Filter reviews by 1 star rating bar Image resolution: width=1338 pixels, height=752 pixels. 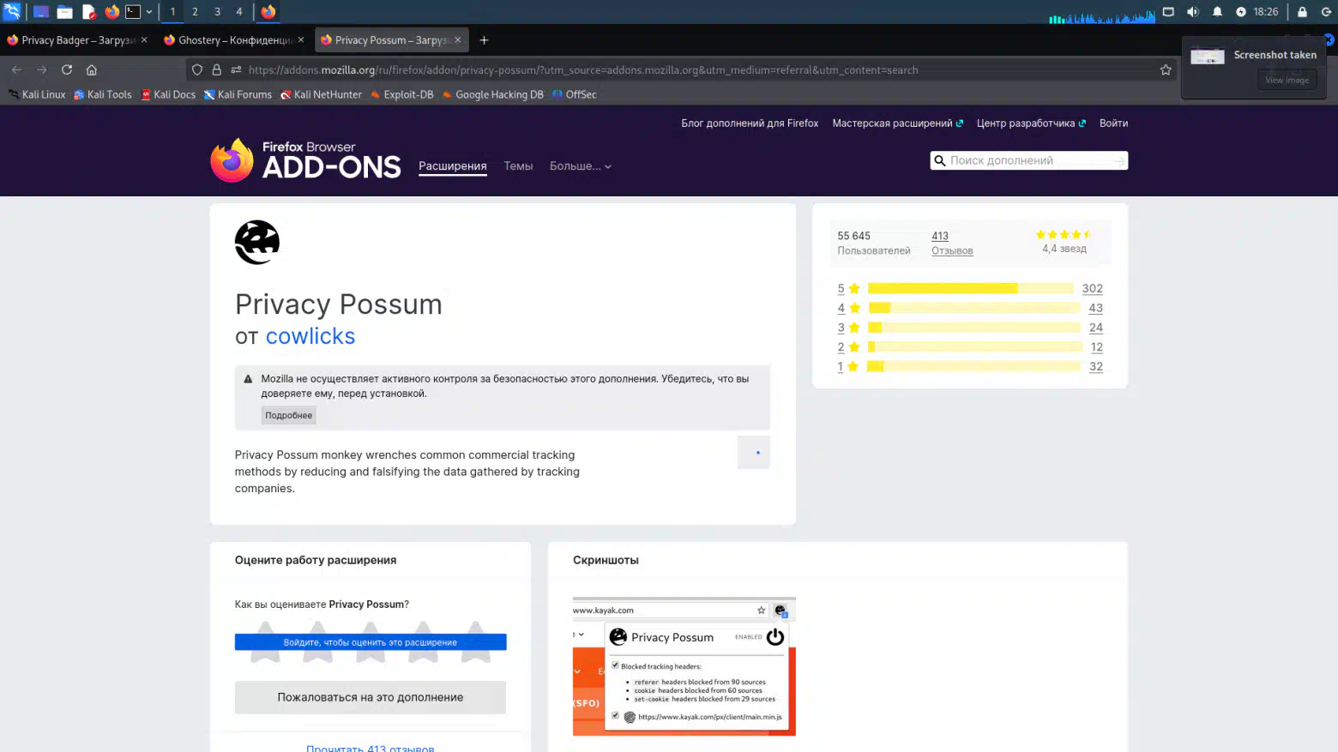(x=973, y=366)
